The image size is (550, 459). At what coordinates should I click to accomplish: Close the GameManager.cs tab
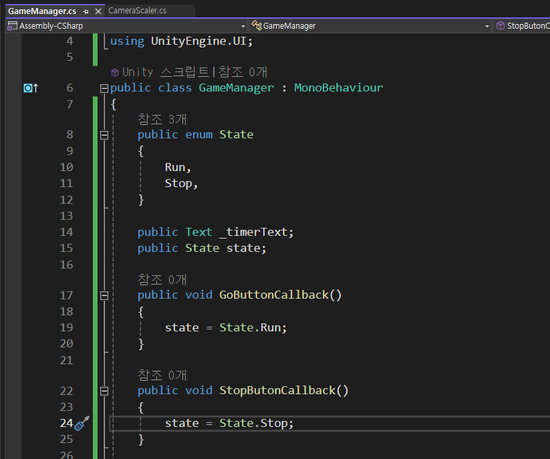98,11
